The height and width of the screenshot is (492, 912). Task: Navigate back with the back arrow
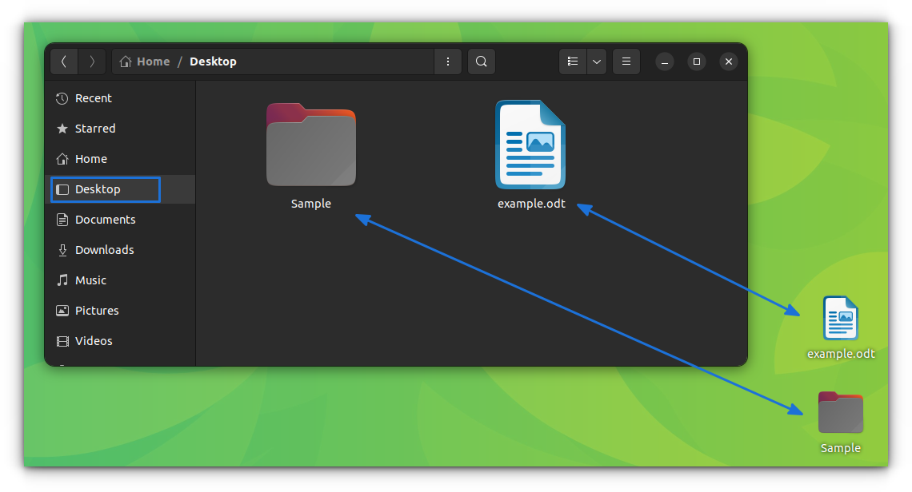click(x=64, y=61)
